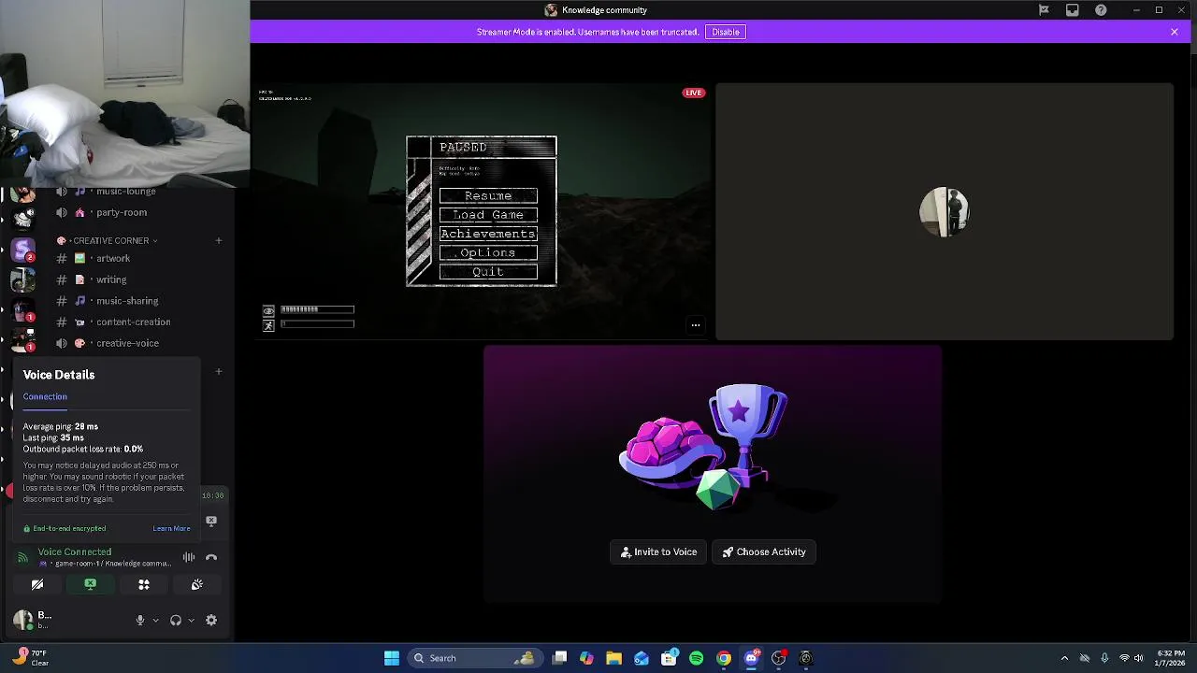This screenshot has width=1197, height=673.
Task: Open User Settings gear
Action: [x=211, y=620]
